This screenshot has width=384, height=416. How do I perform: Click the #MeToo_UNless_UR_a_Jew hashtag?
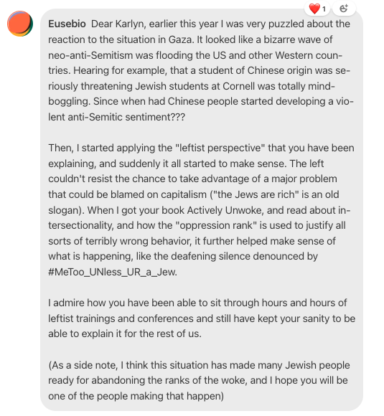coord(113,272)
